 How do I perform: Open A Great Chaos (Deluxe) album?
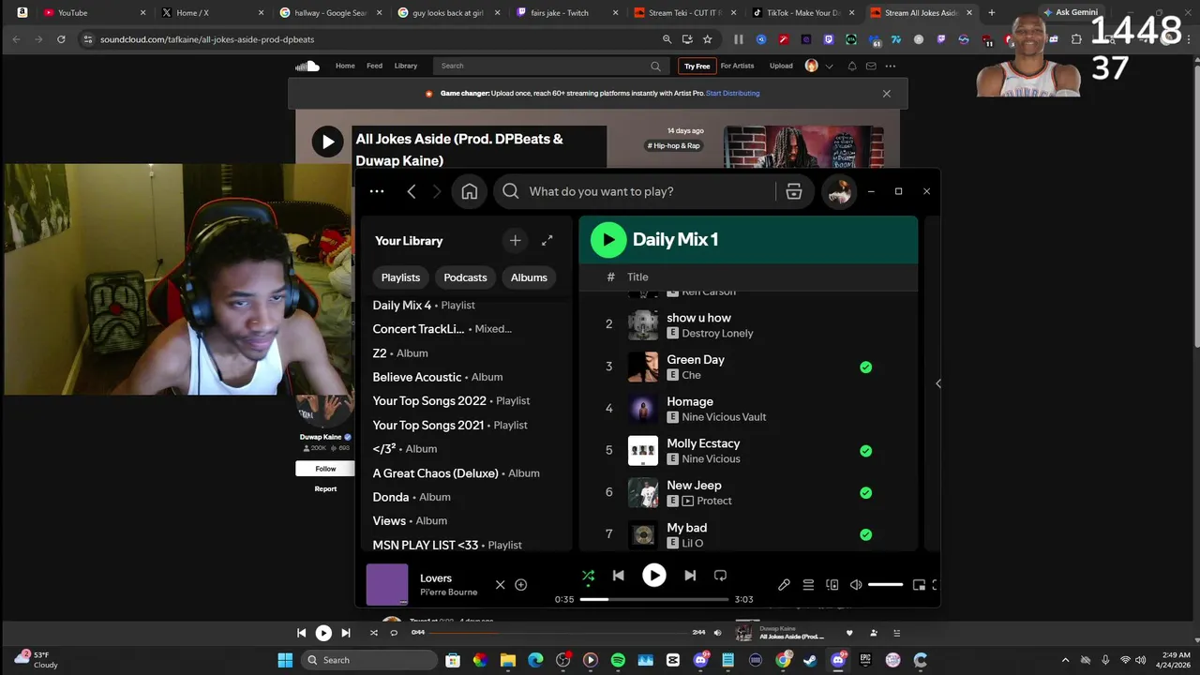click(x=456, y=473)
